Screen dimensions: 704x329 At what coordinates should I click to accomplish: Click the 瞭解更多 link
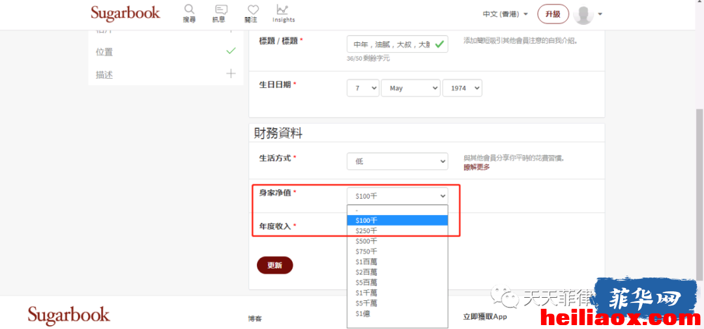click(477, 167)
